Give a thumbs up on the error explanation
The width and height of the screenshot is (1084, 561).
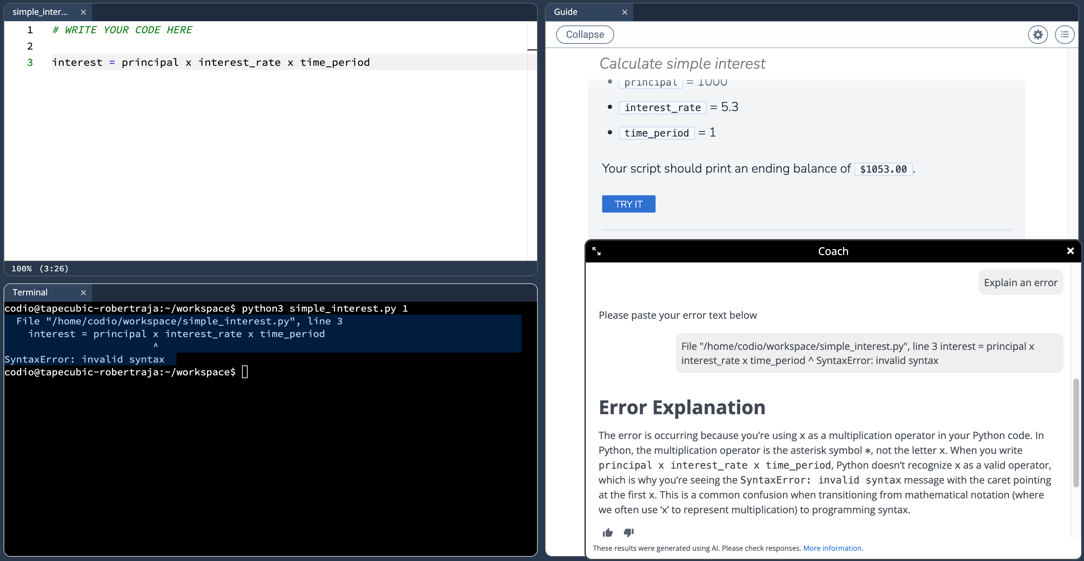pyautogui.click(x=607, y=532)
